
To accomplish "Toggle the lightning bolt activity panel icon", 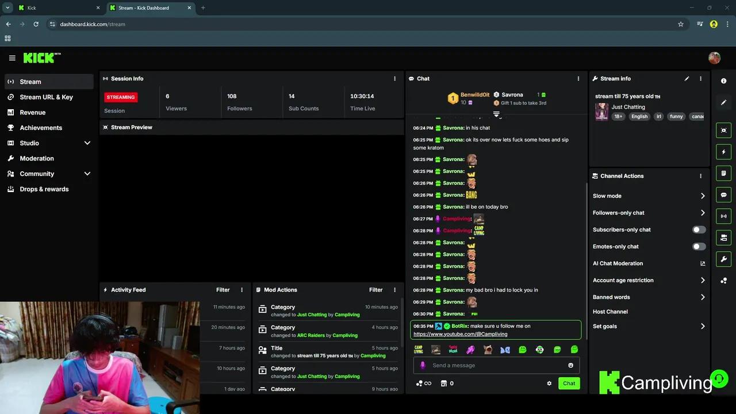I will [724, 152].
